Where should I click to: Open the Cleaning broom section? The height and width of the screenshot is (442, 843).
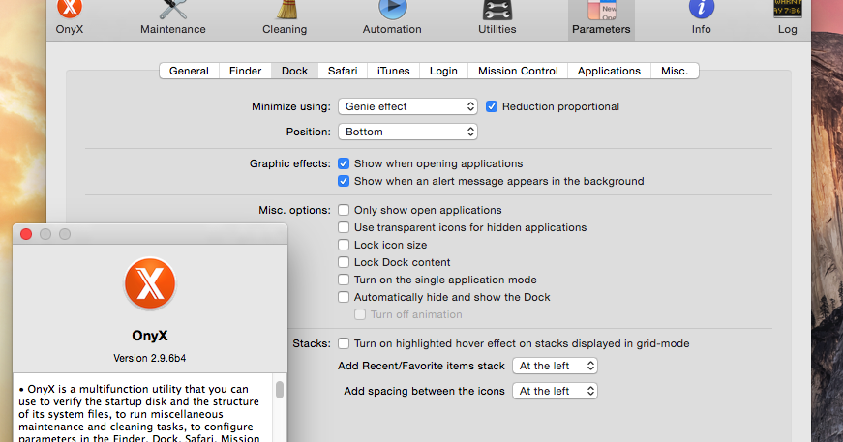pyautogui.click(x=285, y=18)
